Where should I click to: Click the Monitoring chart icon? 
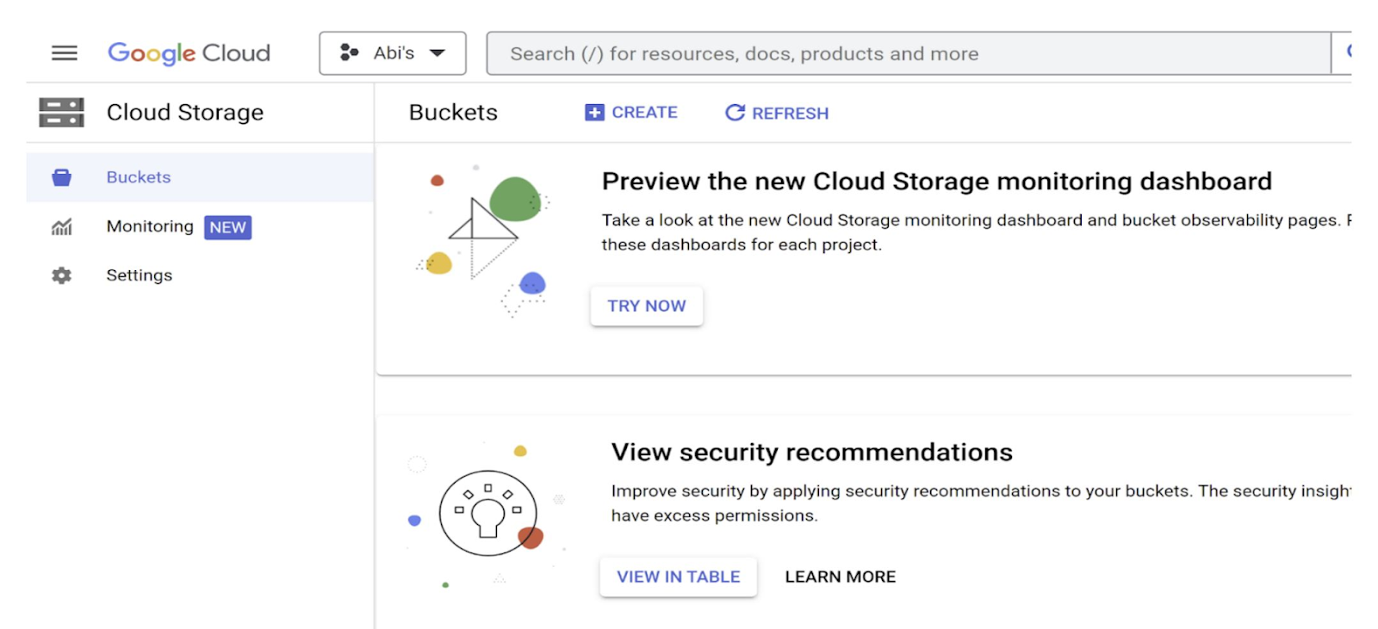click(61, 227)
